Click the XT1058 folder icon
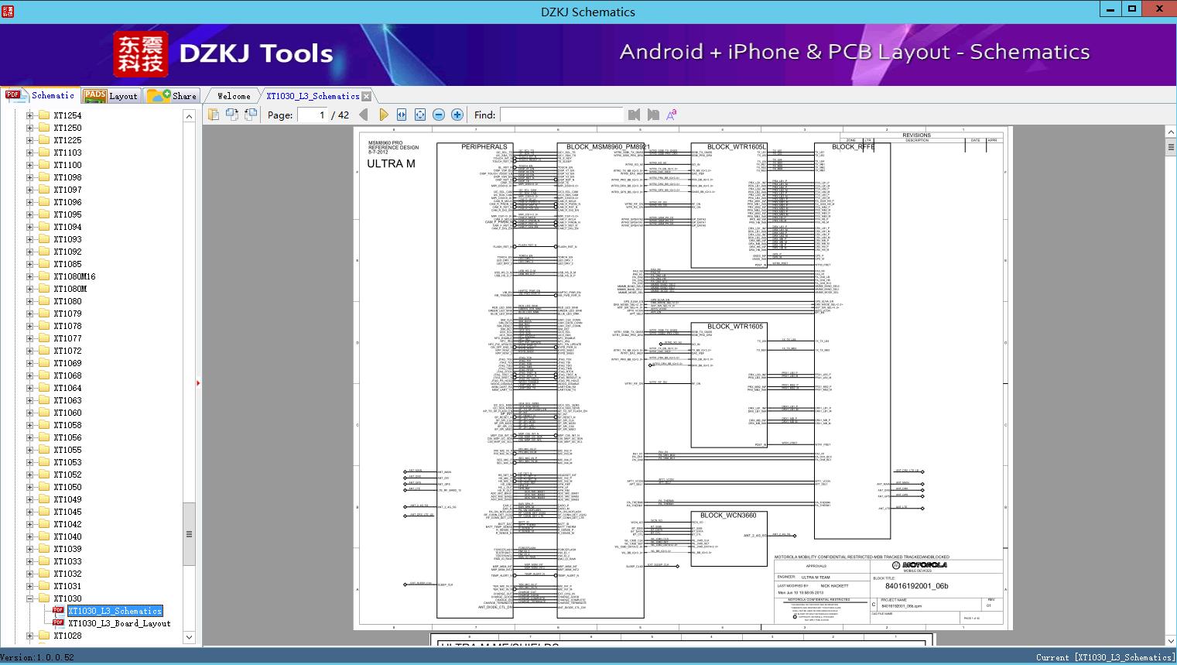This screenshot has width=1177, height=665. [x=44, y=425]
